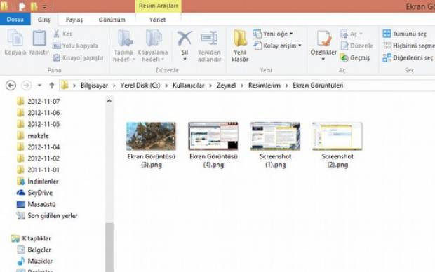Select the Kitaplıklar (Libraries) node
435x272 pixels.
coord(31,238)
